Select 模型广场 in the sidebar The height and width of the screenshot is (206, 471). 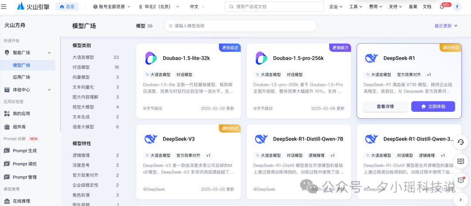[27, 65]
